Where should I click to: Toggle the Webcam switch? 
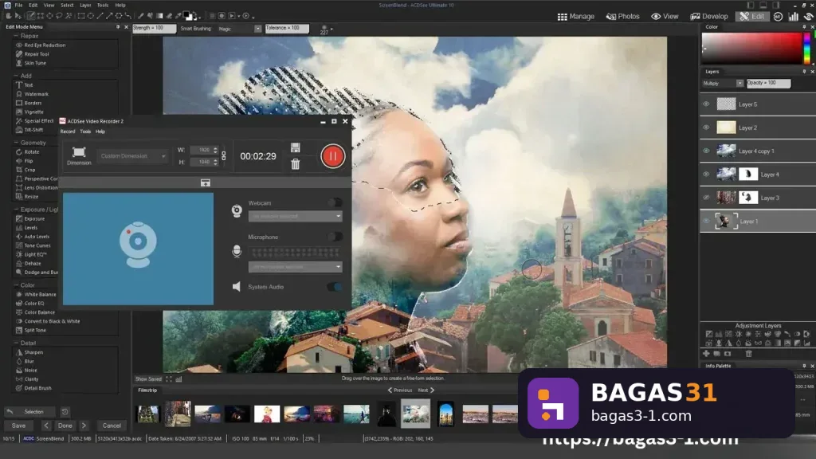click(x=335, y=202)
